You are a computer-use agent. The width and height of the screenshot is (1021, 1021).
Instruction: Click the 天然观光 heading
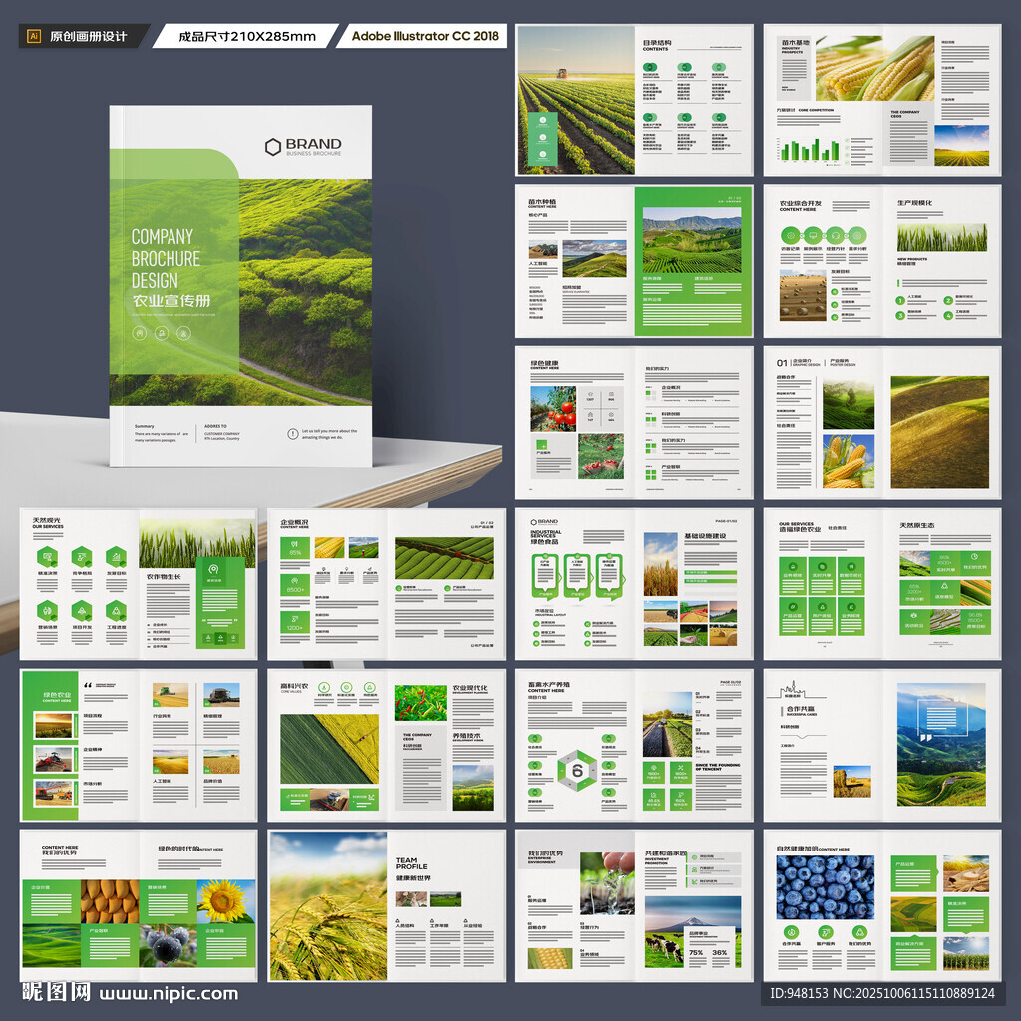click(46, 520)
